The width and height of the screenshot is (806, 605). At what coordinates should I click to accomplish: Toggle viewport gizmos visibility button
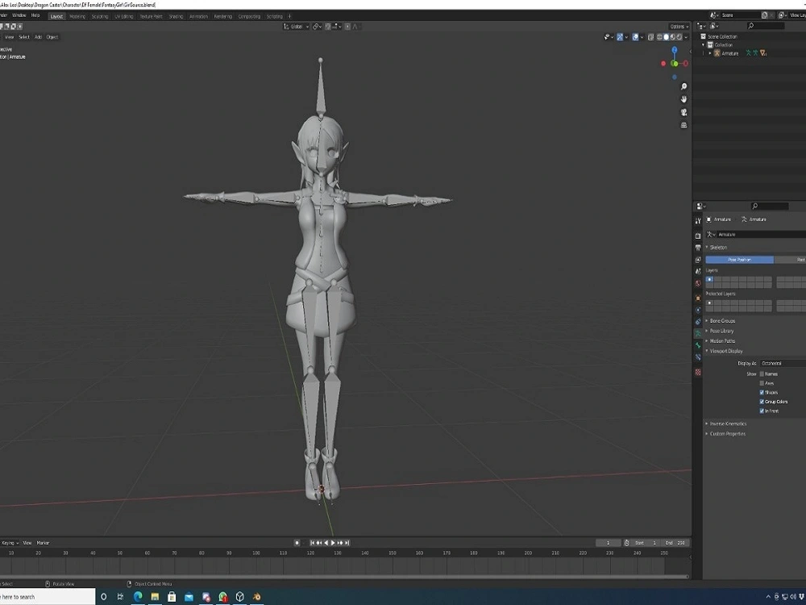tap(621, 37)
